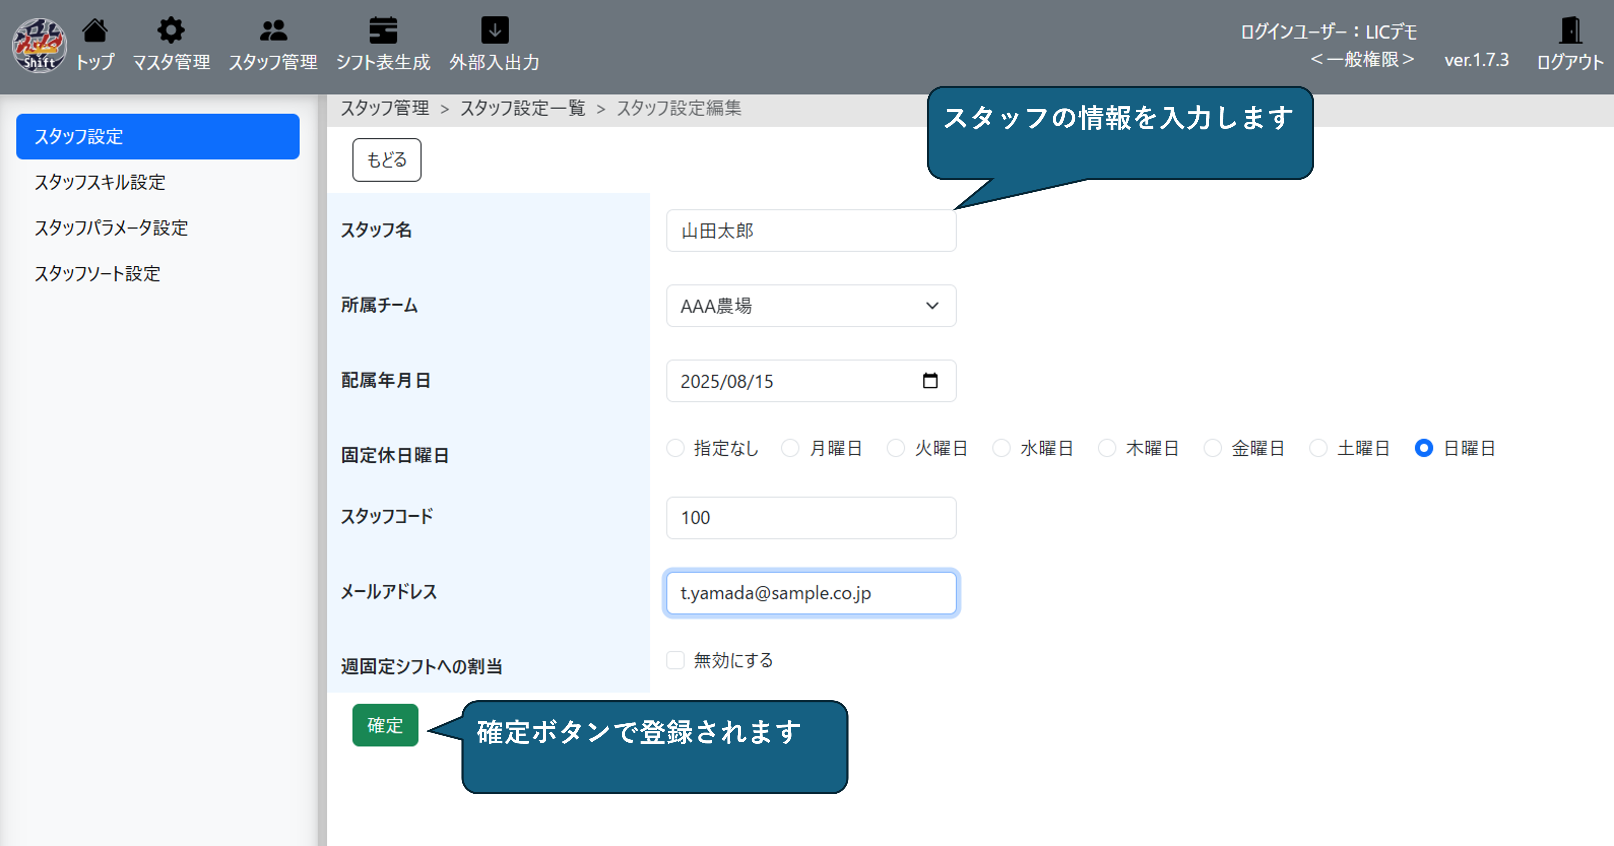Open calendar picker icon in 配属年月日
Viewport: 1614px width, 846px height.
[930, 380]
